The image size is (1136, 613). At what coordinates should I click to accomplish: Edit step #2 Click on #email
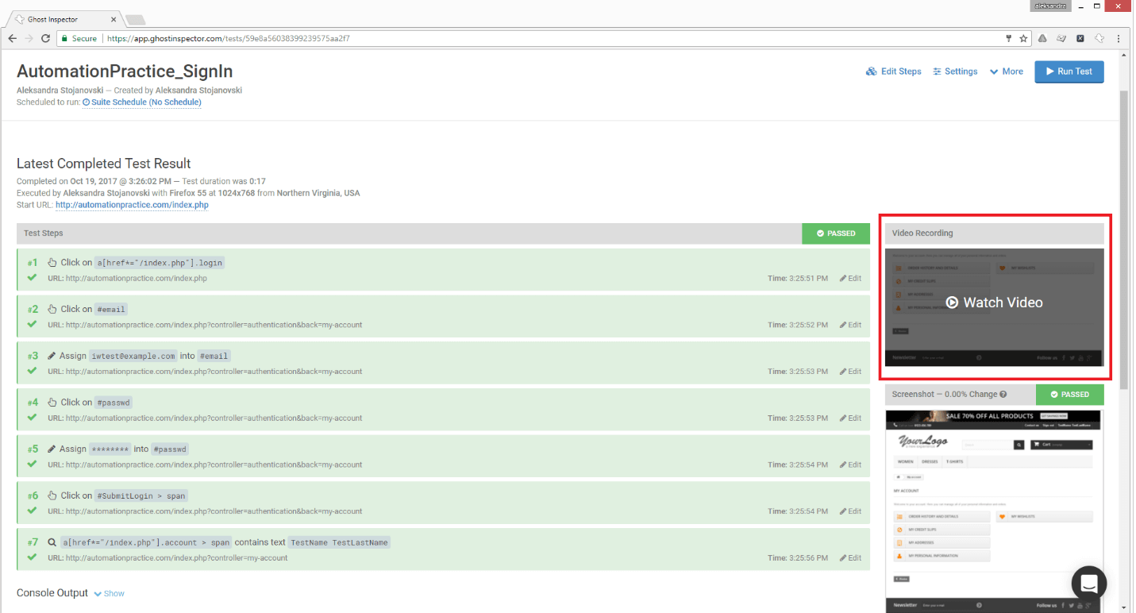coord(850,325)
